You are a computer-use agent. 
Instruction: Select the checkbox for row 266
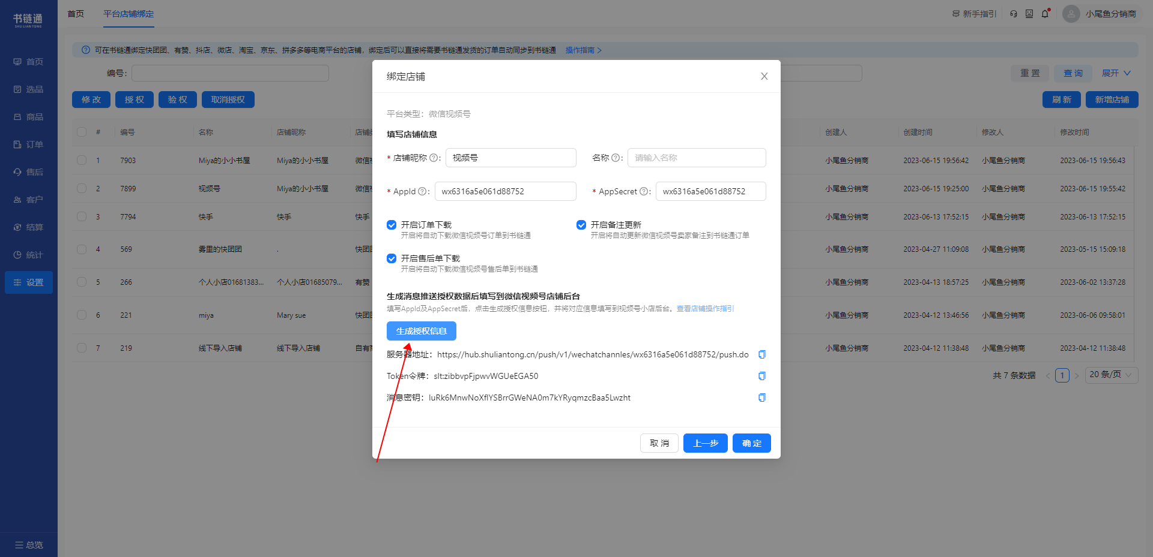82,282
